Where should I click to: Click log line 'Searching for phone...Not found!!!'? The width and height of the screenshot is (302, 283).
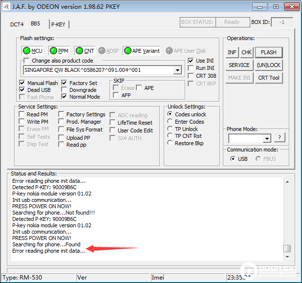[54, 213]
